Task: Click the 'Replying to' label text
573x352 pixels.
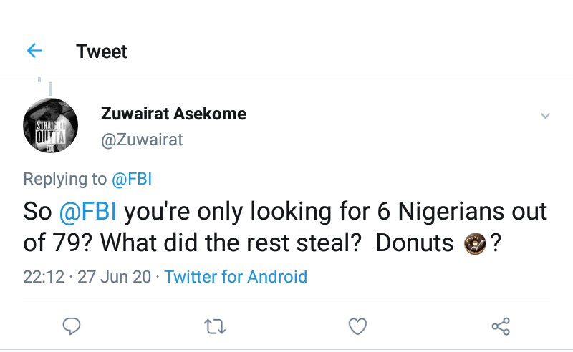Action: click(x=64, y=179)
